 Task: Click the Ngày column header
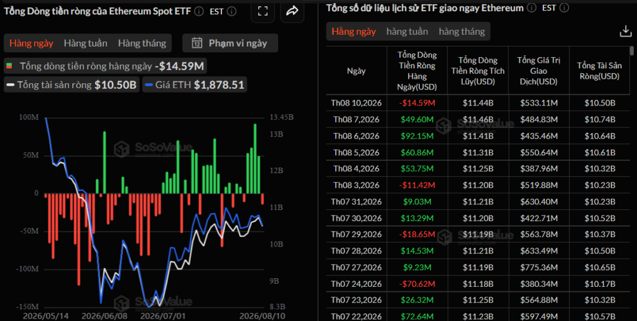click(356, 71)
